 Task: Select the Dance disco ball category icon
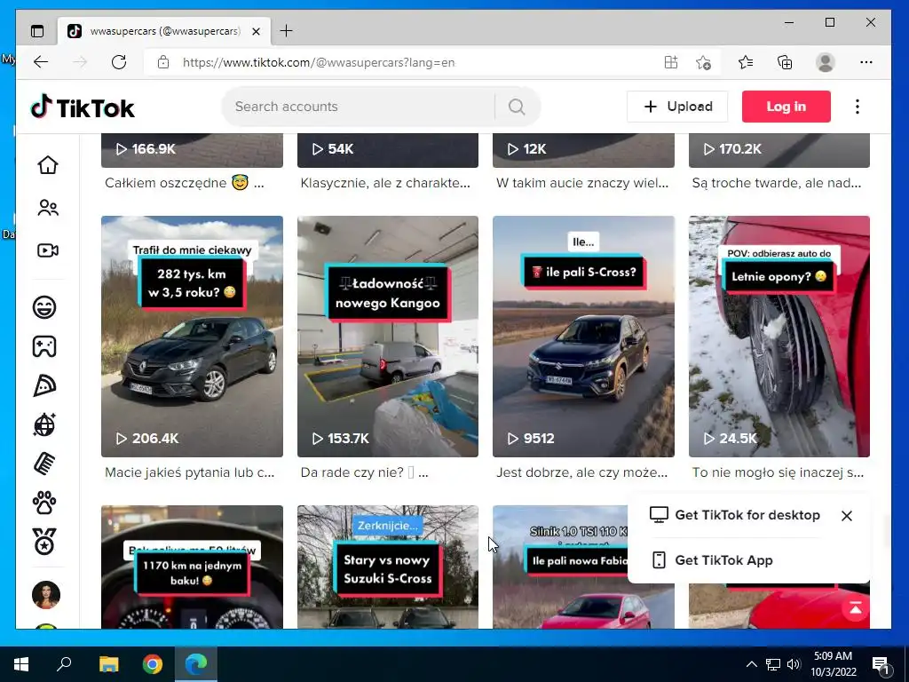(44, 424)
